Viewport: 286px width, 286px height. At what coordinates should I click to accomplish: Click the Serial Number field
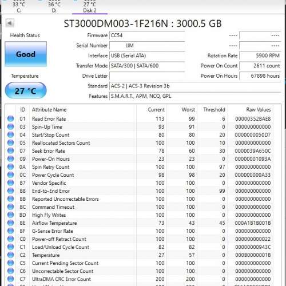[x=147, y=46]
